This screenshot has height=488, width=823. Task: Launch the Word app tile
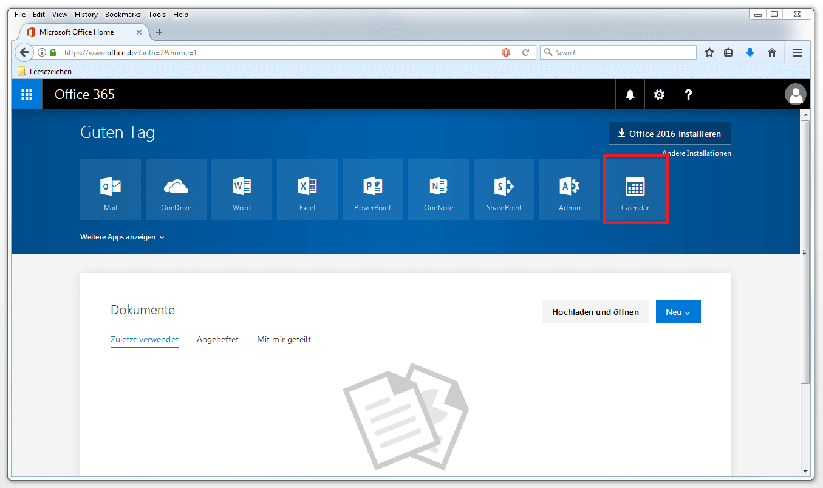(242, 190)
